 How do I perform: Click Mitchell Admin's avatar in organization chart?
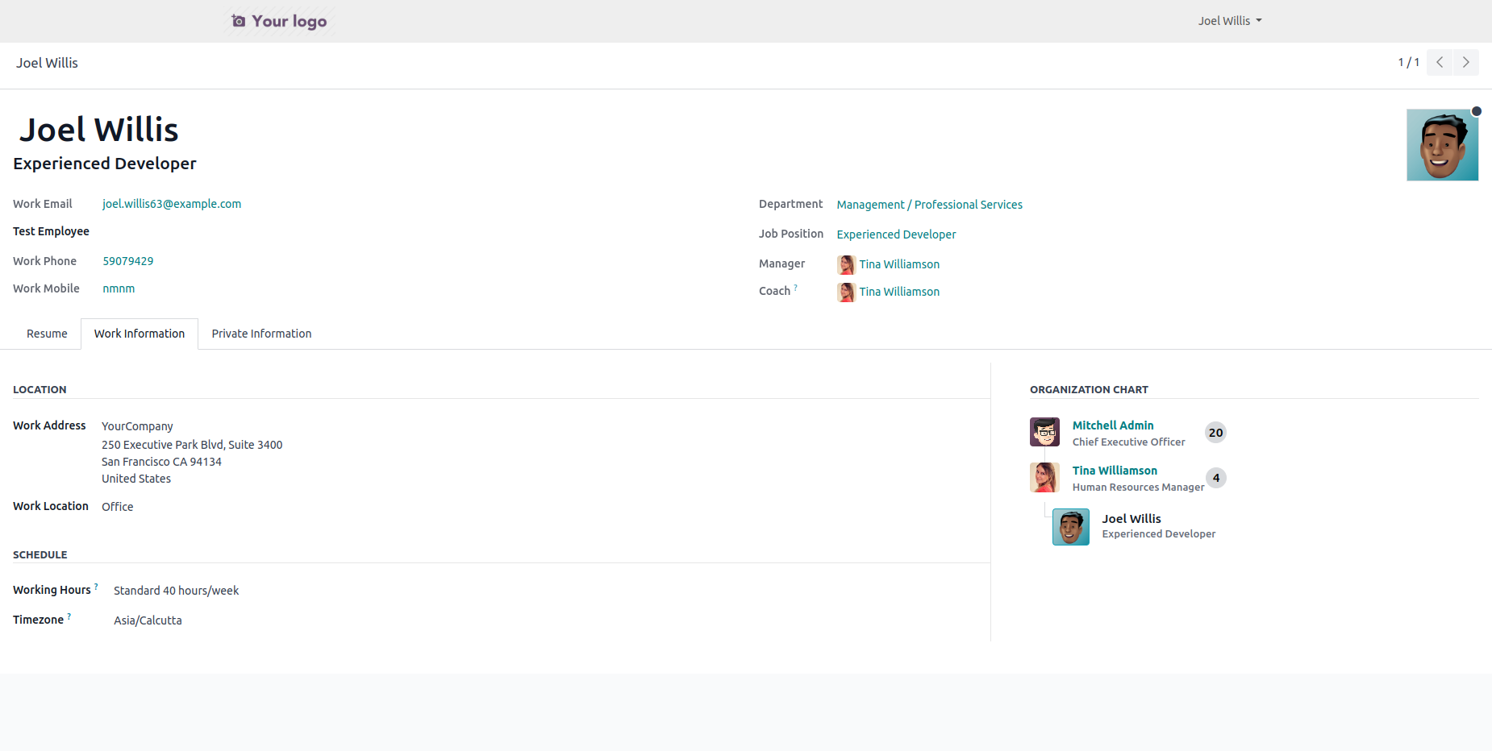pyautogui.click(x=1044, y=432)
